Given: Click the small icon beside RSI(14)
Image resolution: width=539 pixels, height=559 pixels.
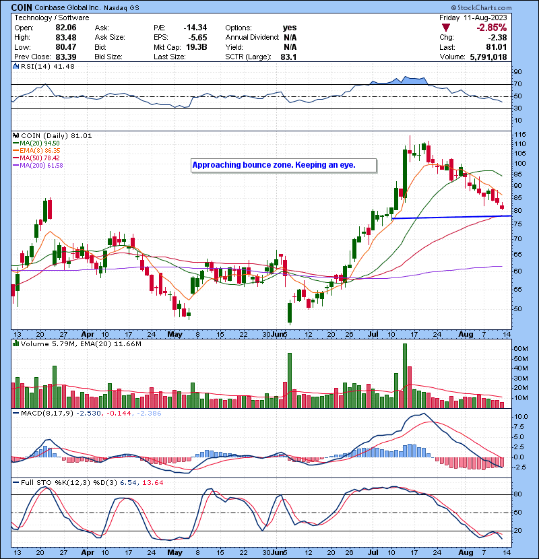Looking at the screenshot, I should [15, 66].
